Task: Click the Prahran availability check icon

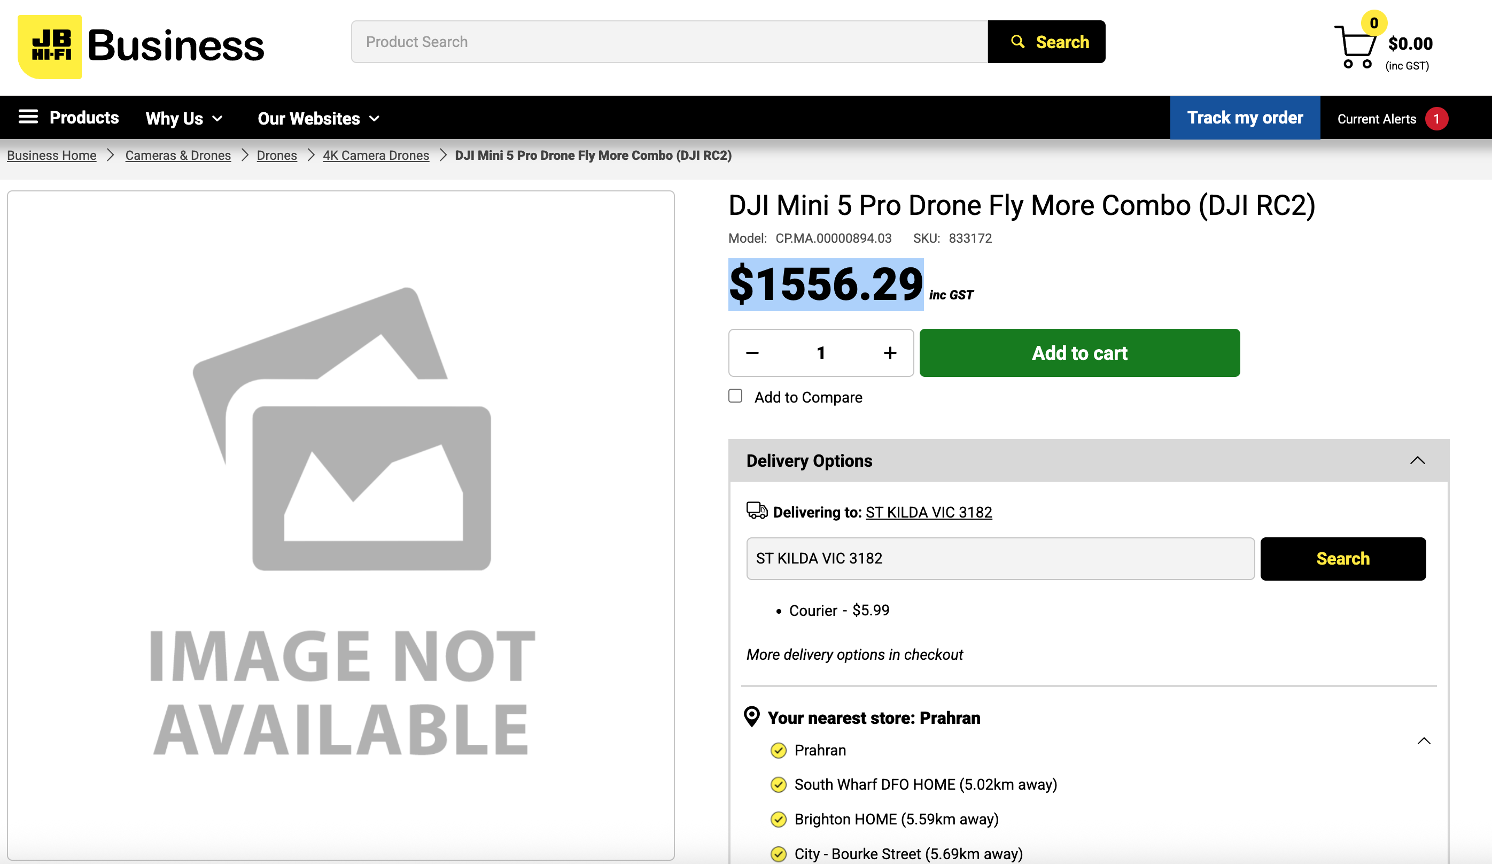Action: (x=779, y=750)
